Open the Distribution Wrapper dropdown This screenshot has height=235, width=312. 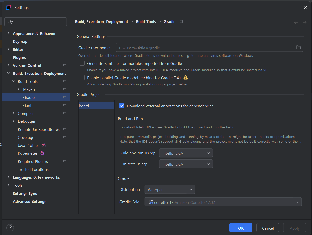click(x=170, y=189)
